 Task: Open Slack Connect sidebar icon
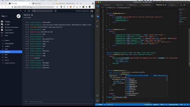(2, 33)
